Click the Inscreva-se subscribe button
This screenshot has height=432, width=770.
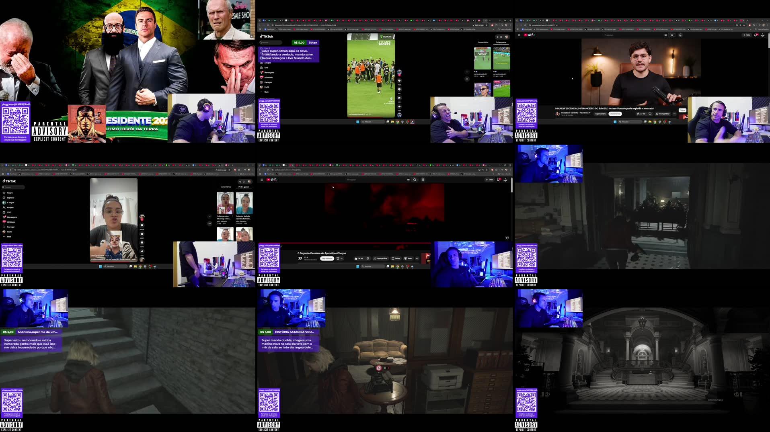pyautogui.click(x=615, y=114)
